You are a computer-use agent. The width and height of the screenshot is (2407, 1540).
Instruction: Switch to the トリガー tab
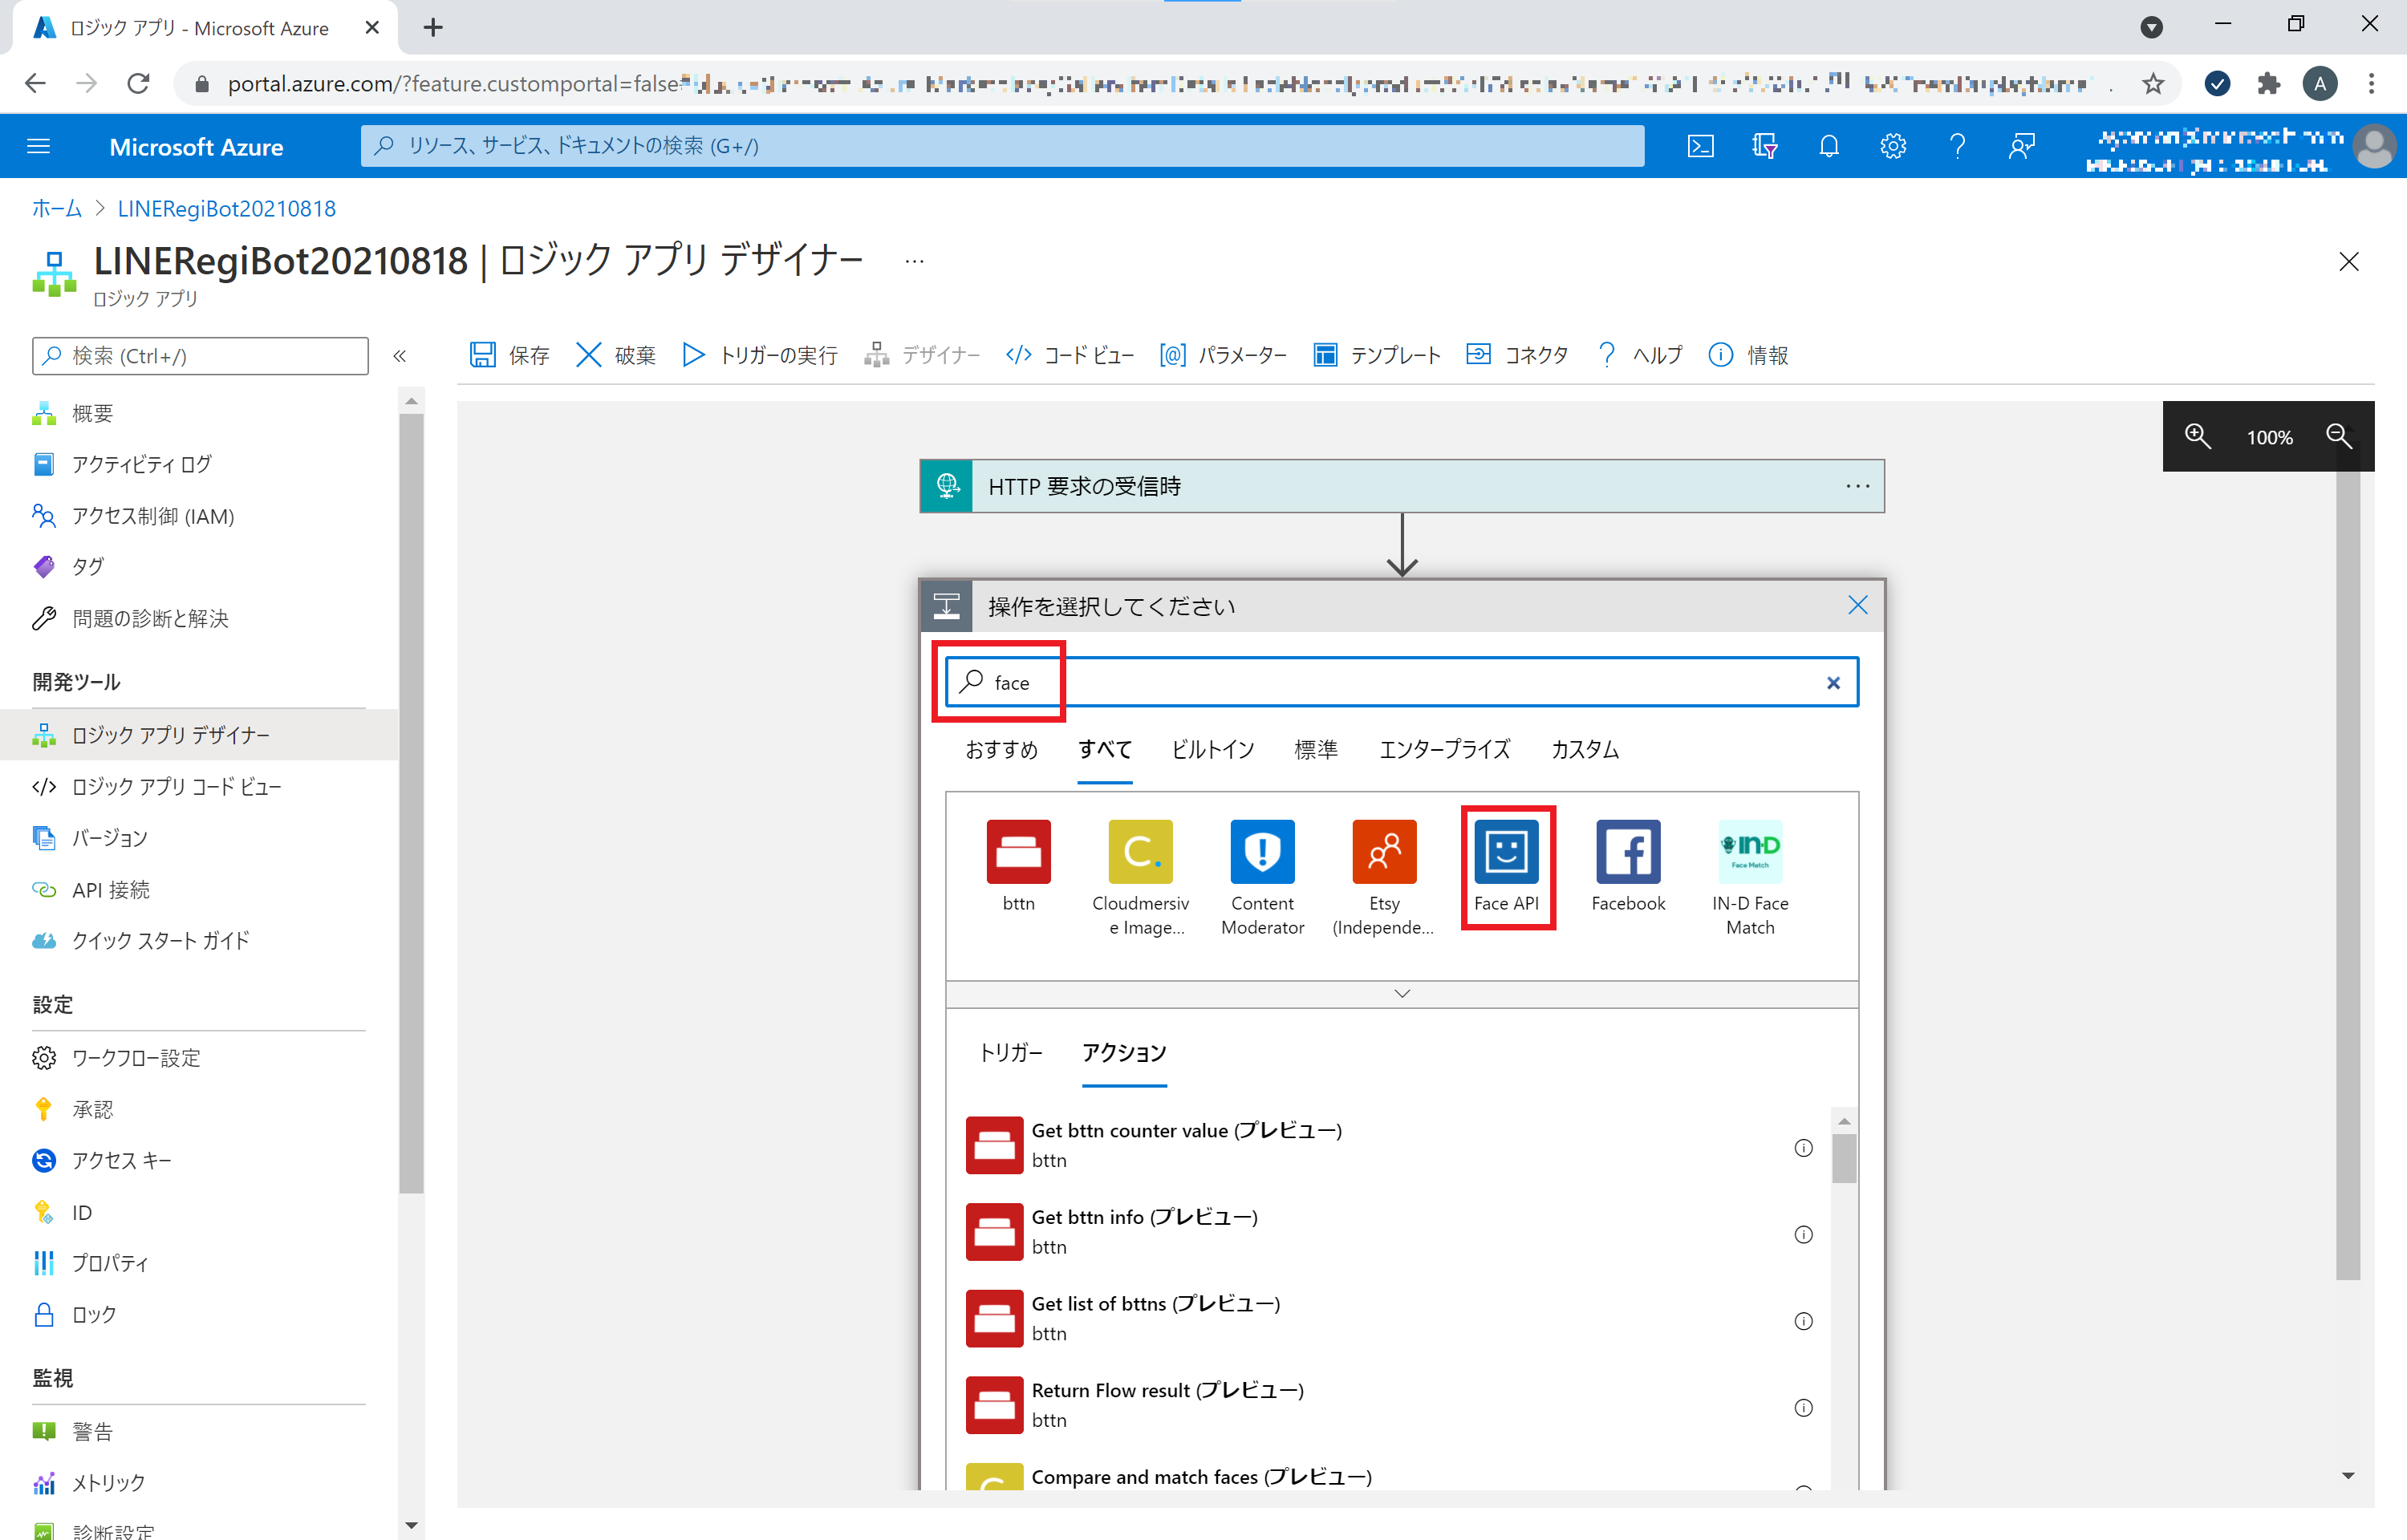point(1010,1053)
